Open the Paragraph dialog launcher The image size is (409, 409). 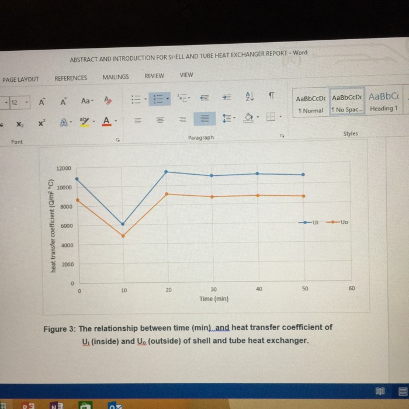(282, 136)
